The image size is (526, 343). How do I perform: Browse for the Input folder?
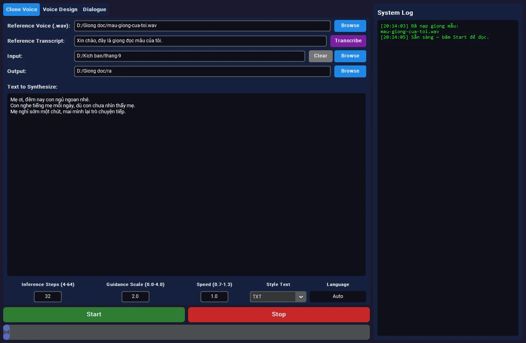(350, 56)
